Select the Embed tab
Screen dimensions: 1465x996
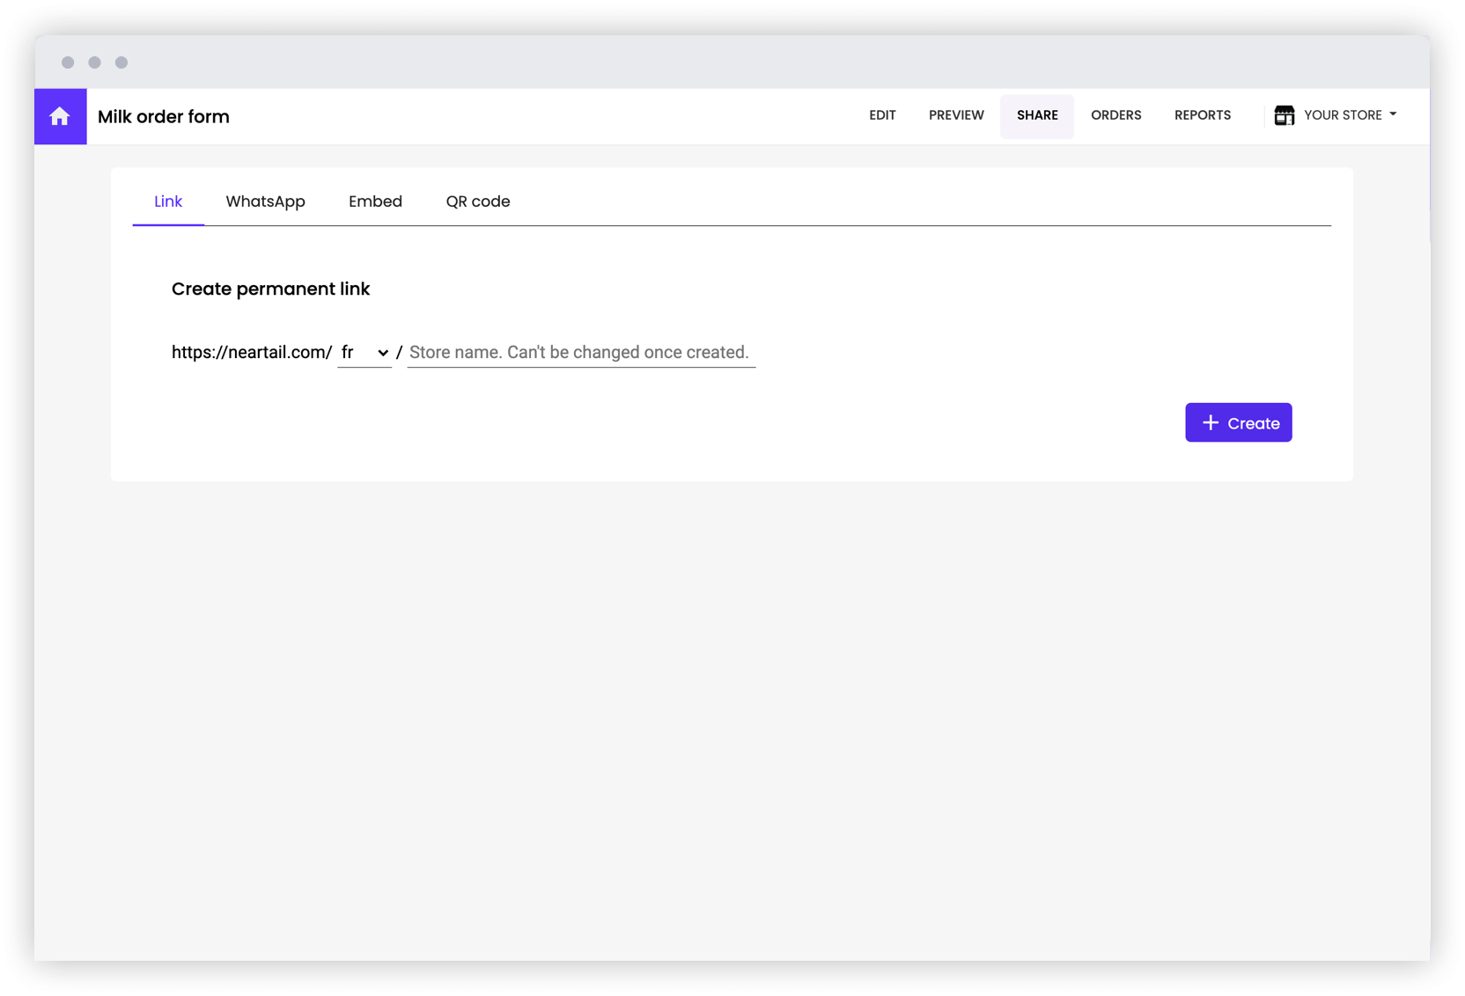(375, 201)
